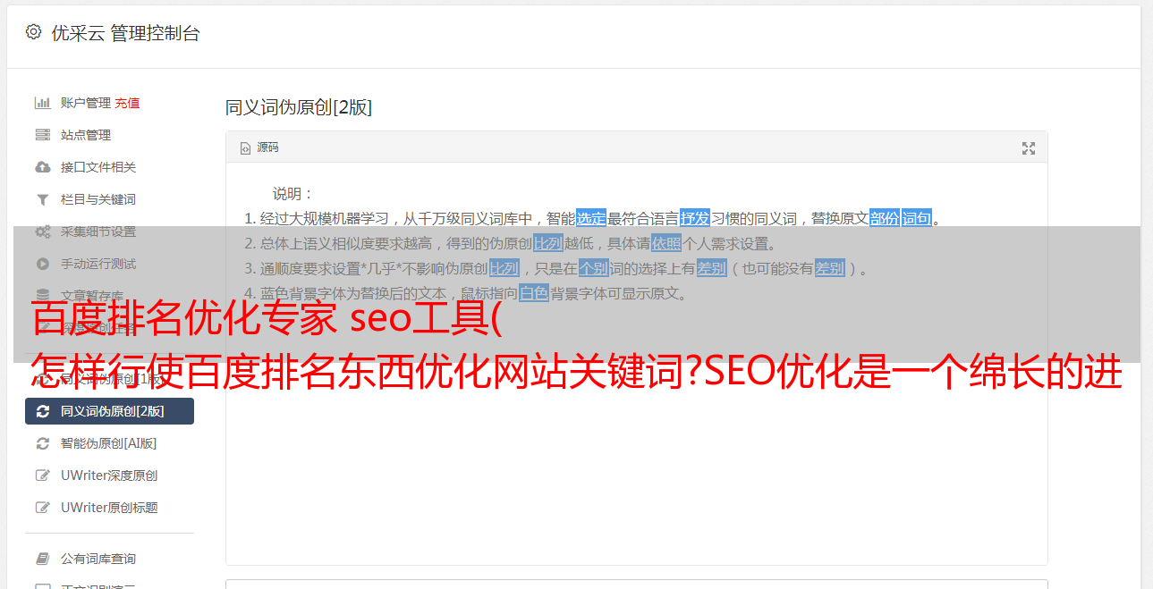Click the settings gear icon beside 优采云
This screenshot has height=589, width=1153.
click(x=33, y=32)
